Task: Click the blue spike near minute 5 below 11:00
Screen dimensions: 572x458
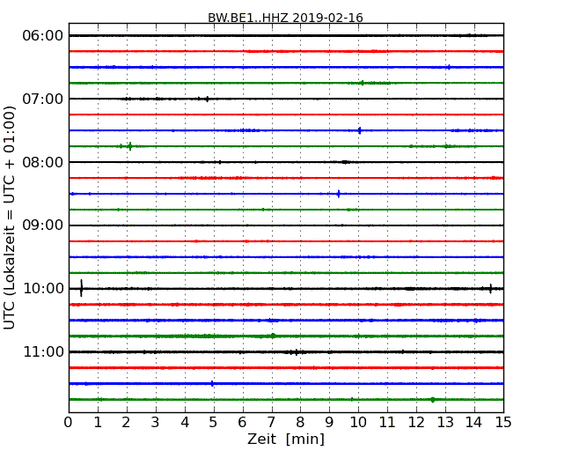Action: pos(212,383)
